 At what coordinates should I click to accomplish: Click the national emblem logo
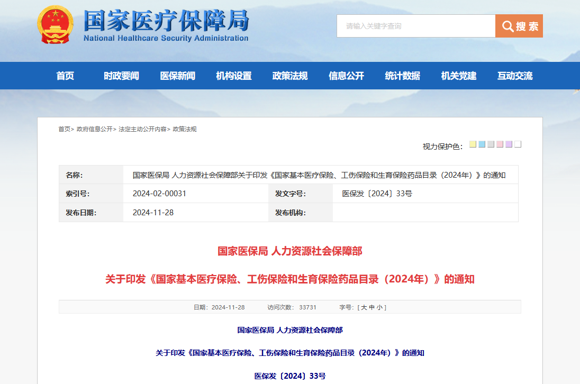click(x=56, y=24)
